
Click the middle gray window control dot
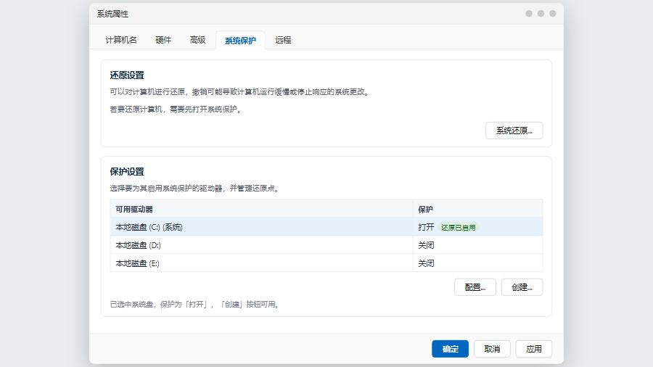pos(541,13)
